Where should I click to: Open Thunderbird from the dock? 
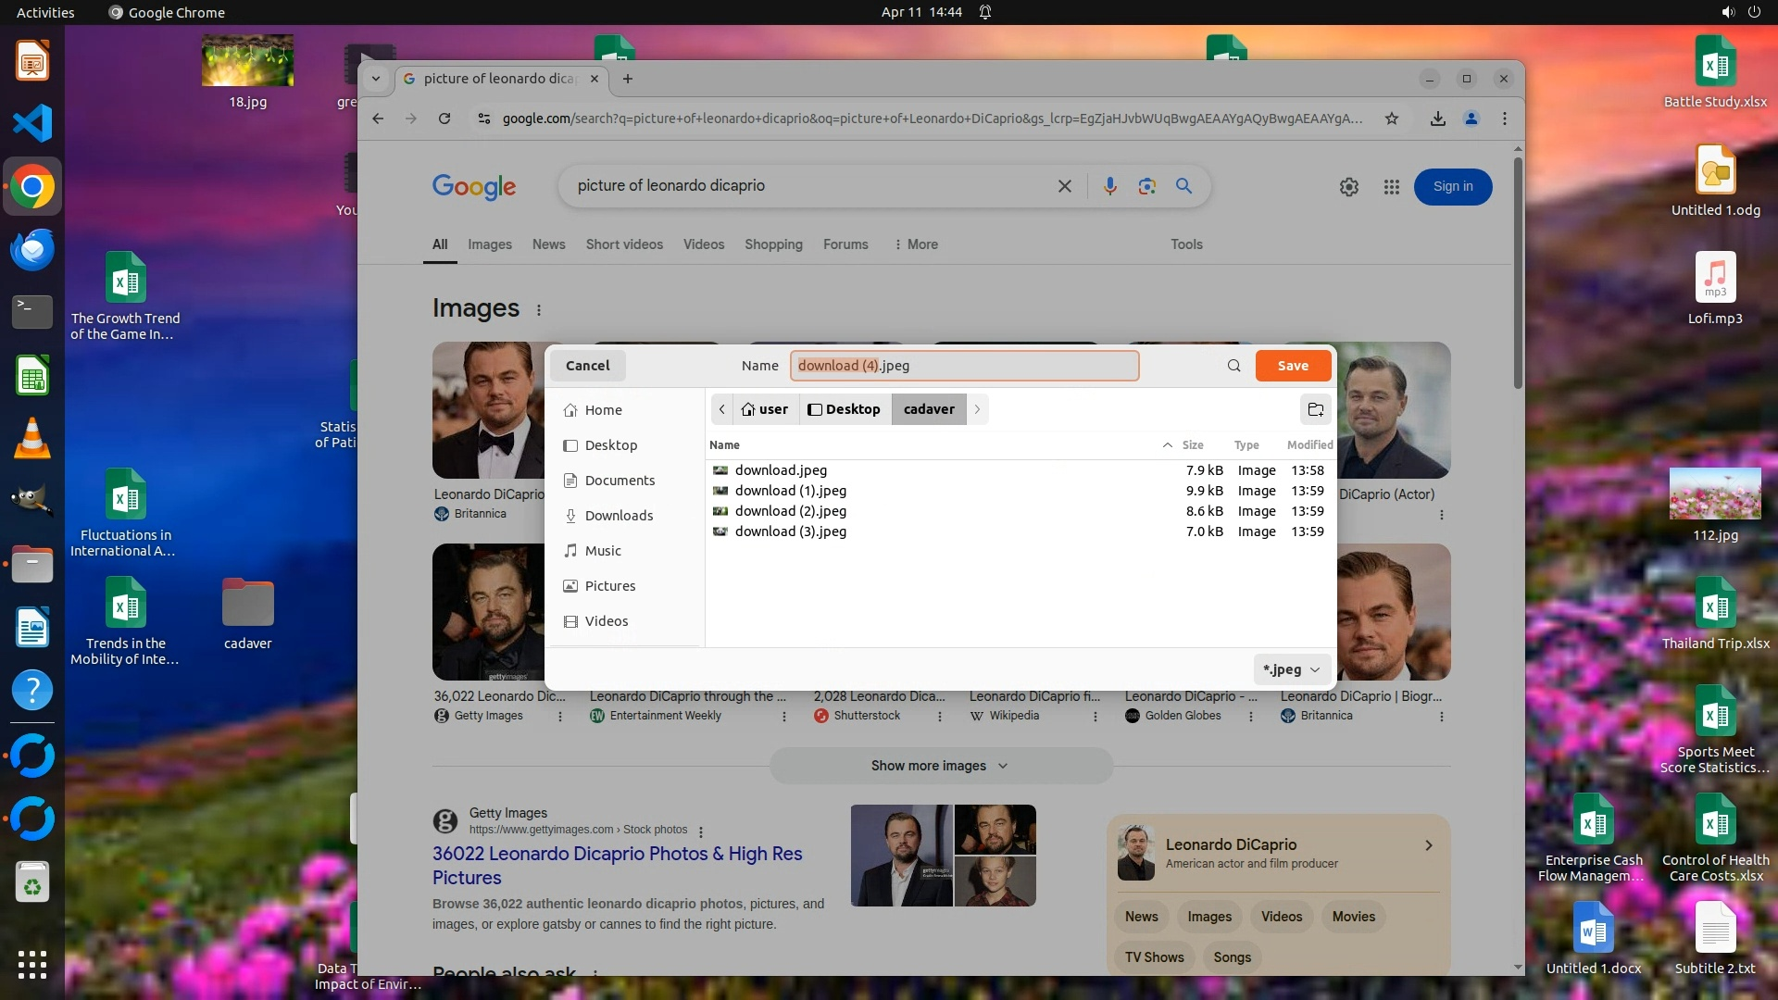[x=32, y=250]
